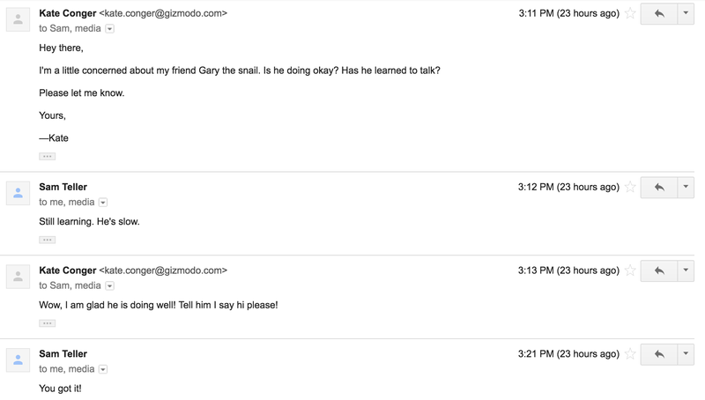Show trimmed content under Kate's first email

tap(48, 157)
